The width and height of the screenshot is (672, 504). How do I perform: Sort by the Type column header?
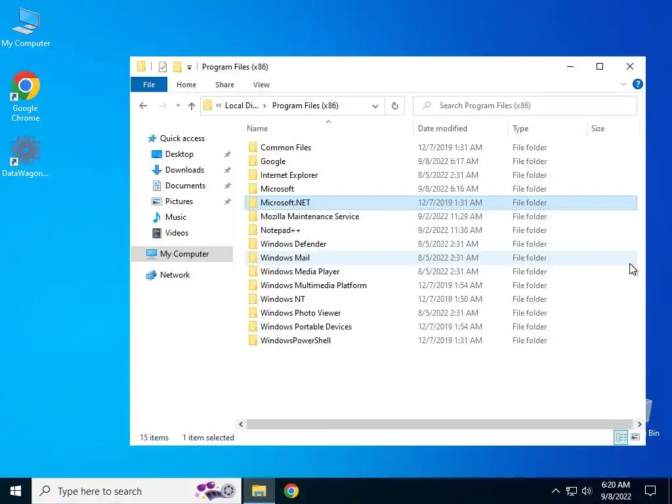520,128
